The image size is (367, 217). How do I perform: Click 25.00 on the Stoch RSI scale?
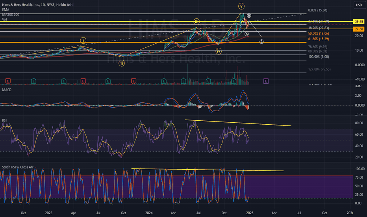pyautogui.click(x=360, y=195)
